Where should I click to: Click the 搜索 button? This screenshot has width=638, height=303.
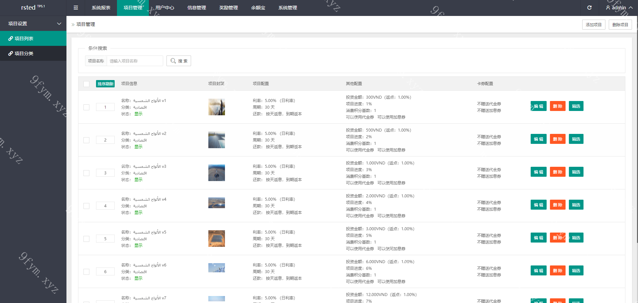click(179, 61)
